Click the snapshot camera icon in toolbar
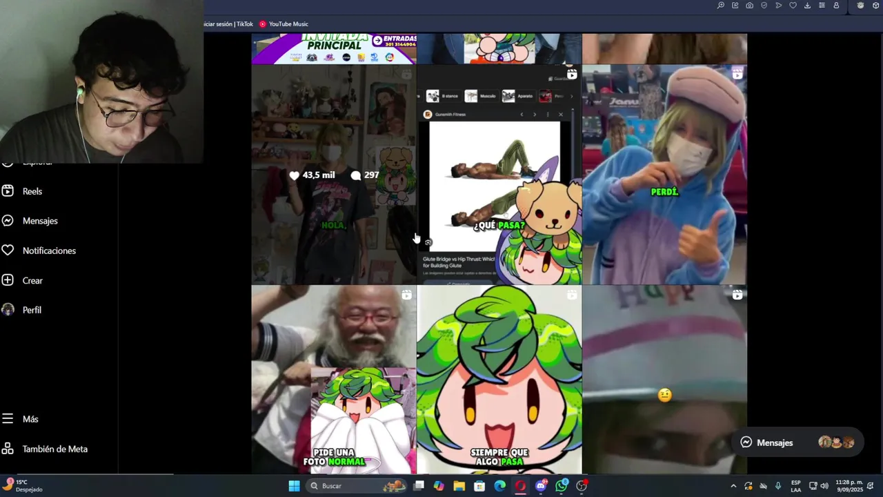This screenshot has height=497, width=883. click(x=750, y=6)
